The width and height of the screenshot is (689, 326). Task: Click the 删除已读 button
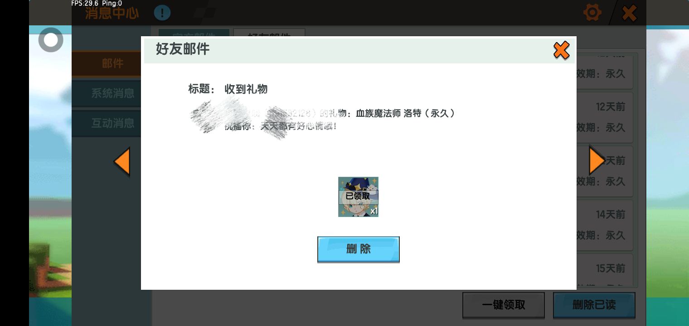(x=594, y=305)
